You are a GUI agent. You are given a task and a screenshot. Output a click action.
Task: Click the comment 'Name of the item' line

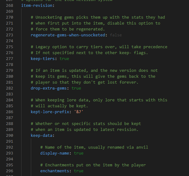pyautogui.click(x=94, y=147)
